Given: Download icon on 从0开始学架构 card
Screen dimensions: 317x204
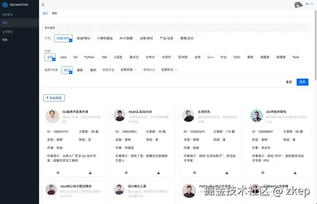Looking at the screenshot, I should pyautogui.click(x=295, y=173).
